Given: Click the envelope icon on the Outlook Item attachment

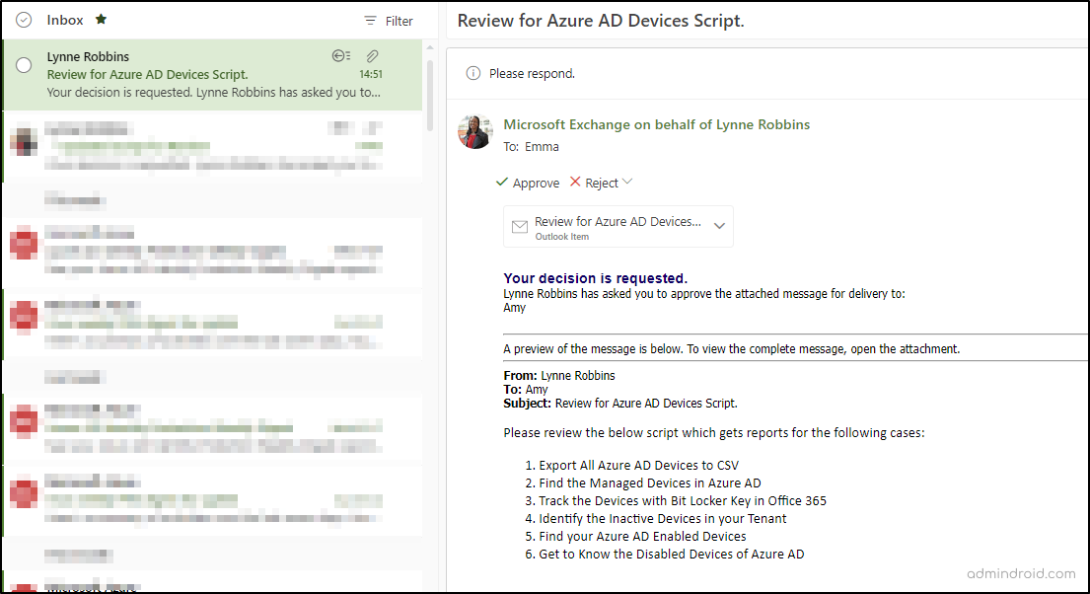Looking at the screenshot, I should click(520, 226).
